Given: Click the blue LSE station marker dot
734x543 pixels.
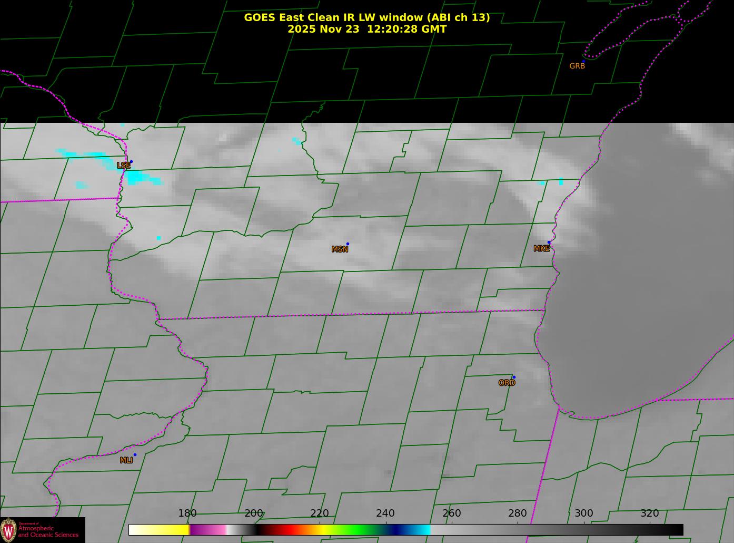Looking at the screenshot, I should point(131,162).
